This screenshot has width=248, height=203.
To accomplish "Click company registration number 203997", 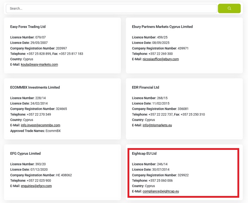I will (62, 48).
